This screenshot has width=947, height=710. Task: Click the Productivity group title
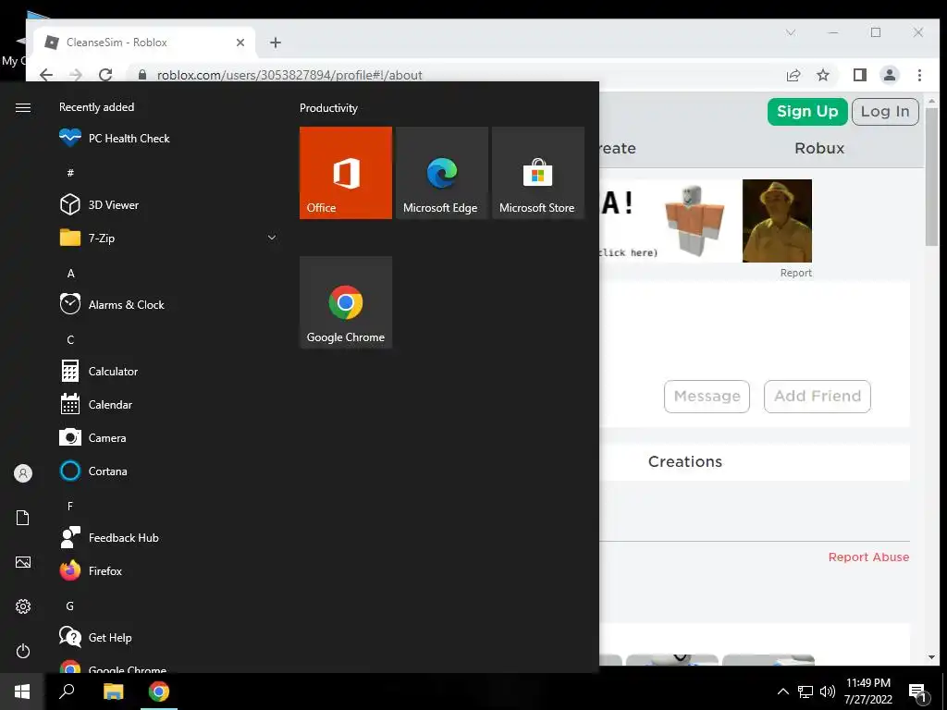[x=328, y=108]
